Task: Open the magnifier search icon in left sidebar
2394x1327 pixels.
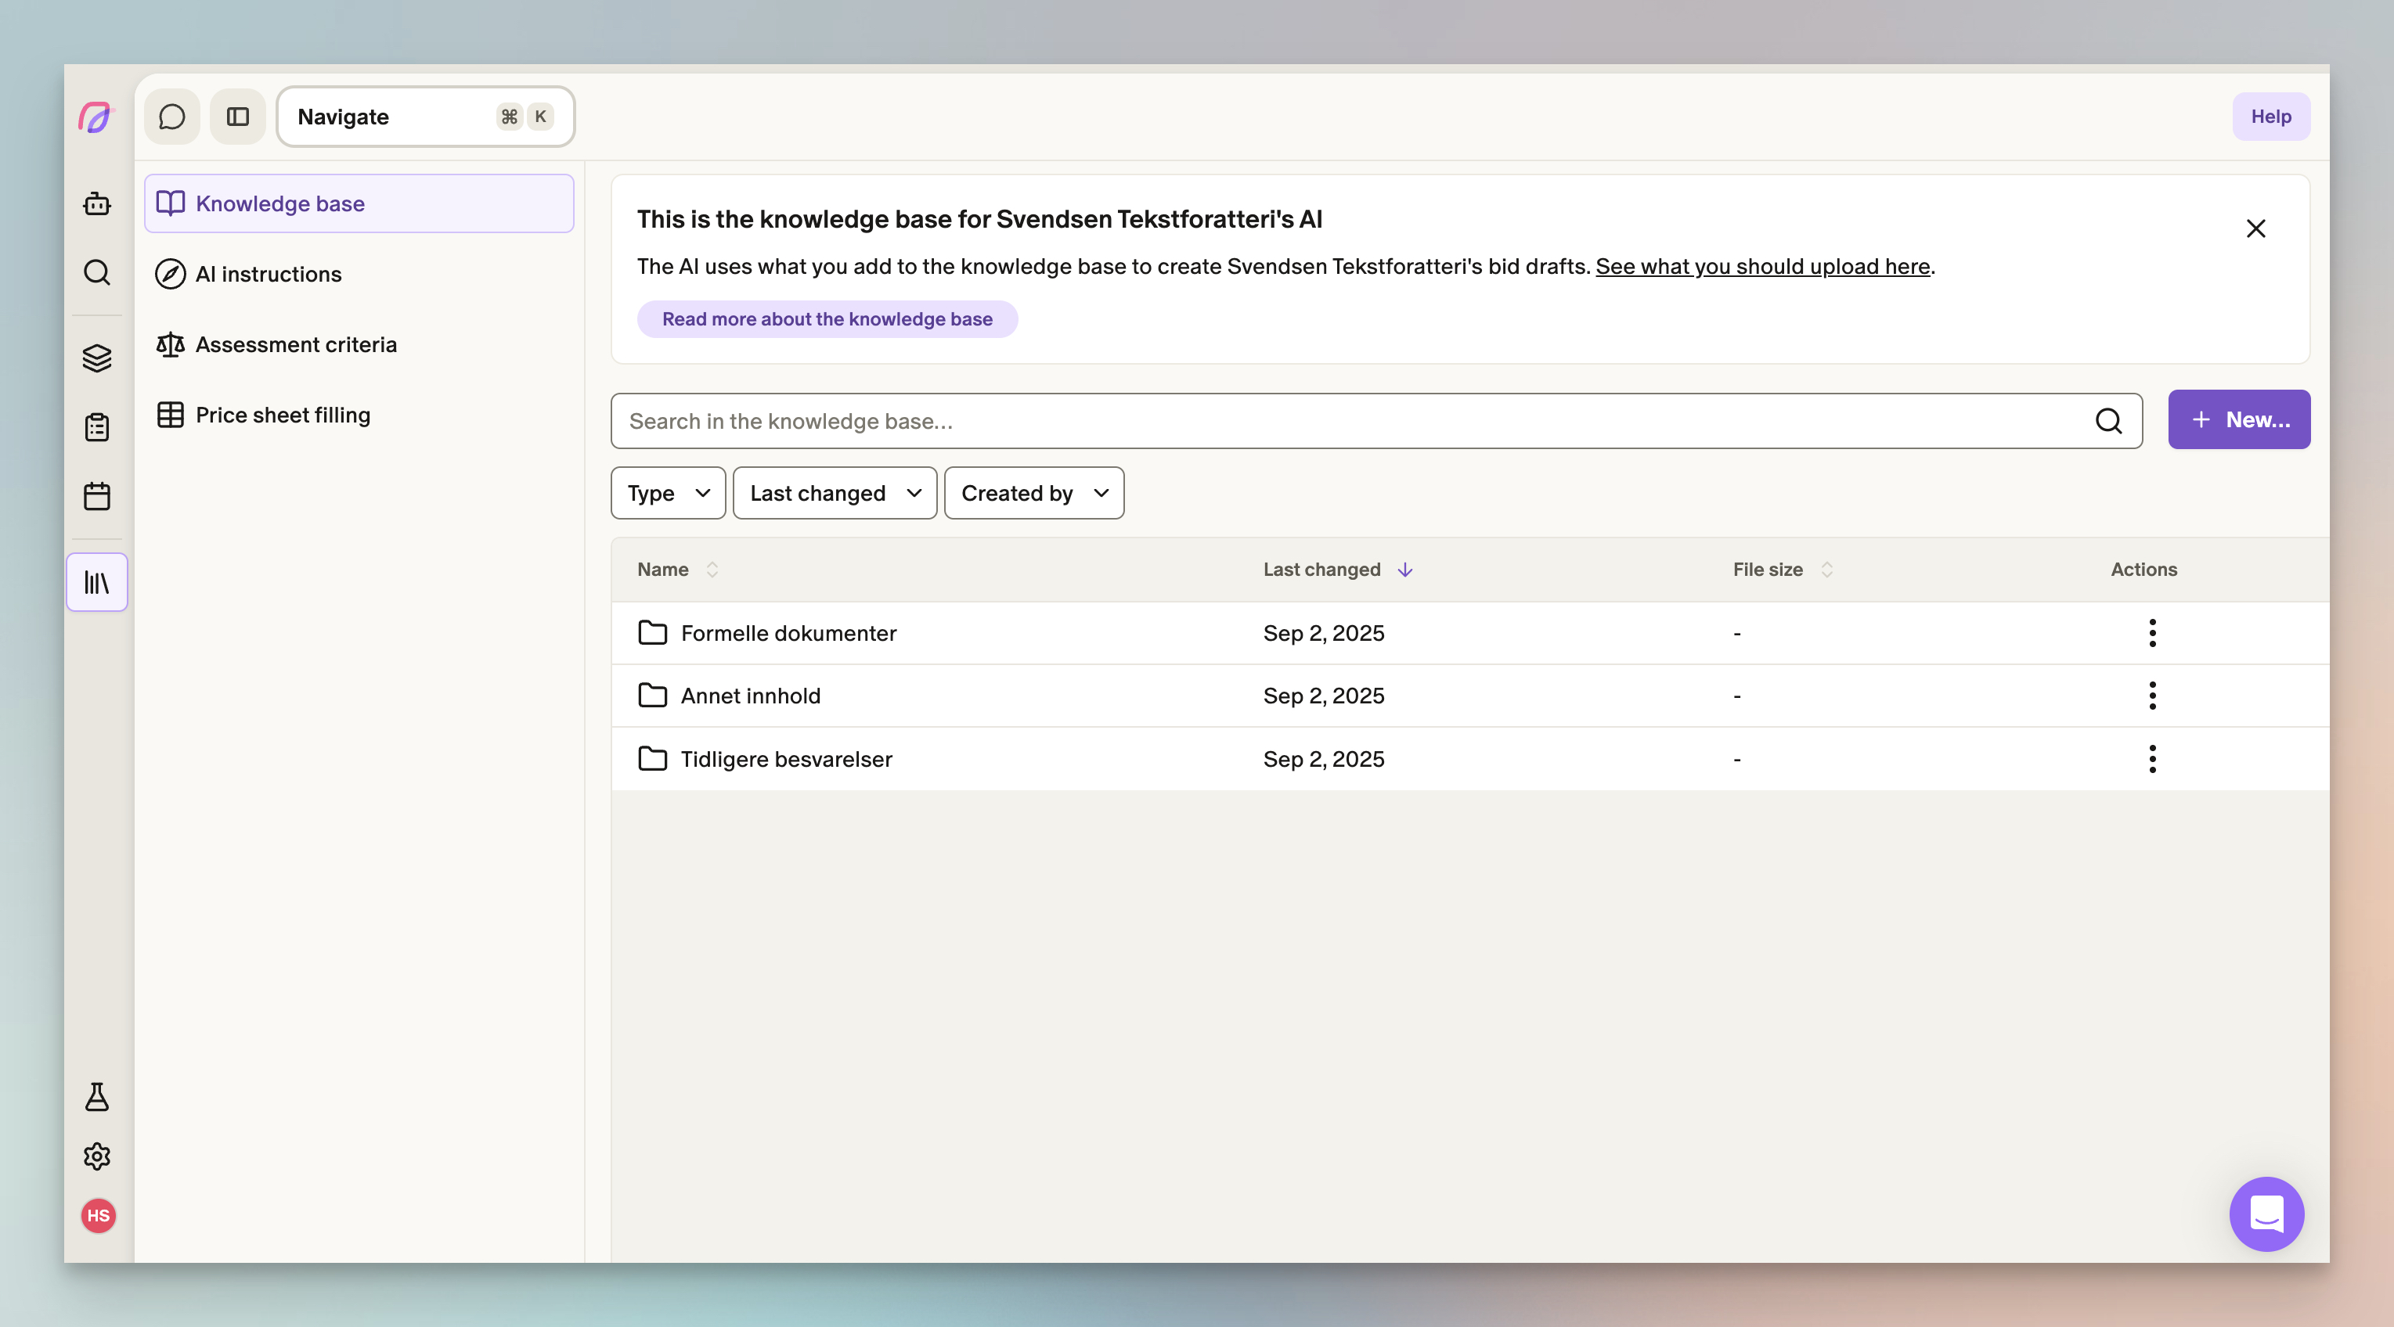Action: (x=96, y=272)
